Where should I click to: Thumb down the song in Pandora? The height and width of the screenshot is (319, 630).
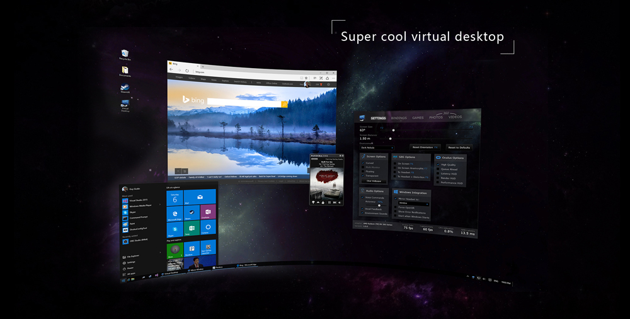313,202
